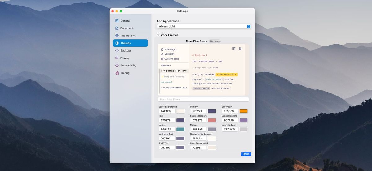Click the Backups clock icon
The image size is (372, 171).
(117, 50)
